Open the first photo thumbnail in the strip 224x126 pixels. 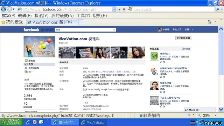click(x=67, y=52)
